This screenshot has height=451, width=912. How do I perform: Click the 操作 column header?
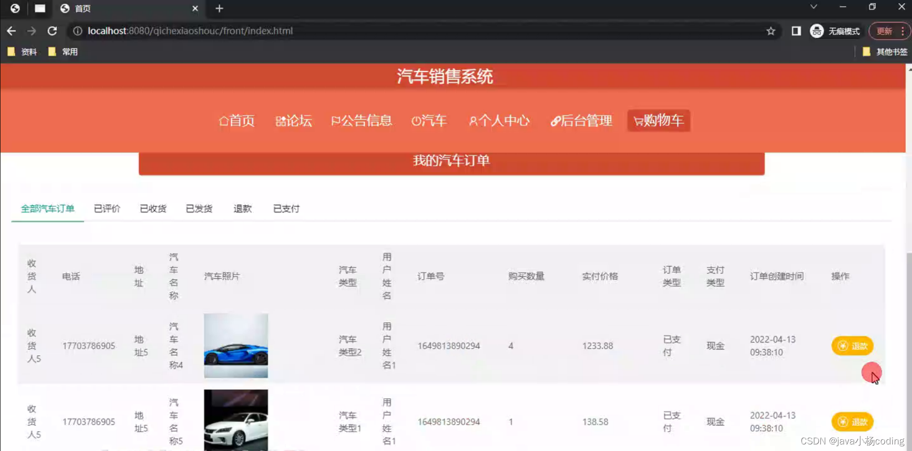840,276
